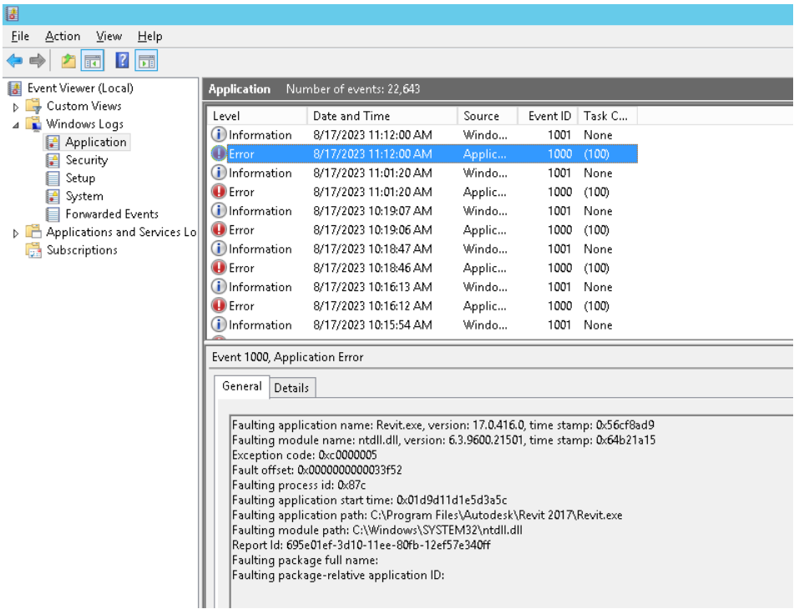The image size is (799, 609).
Task: Select the System log in tree
Action: [x=84, y=196]
